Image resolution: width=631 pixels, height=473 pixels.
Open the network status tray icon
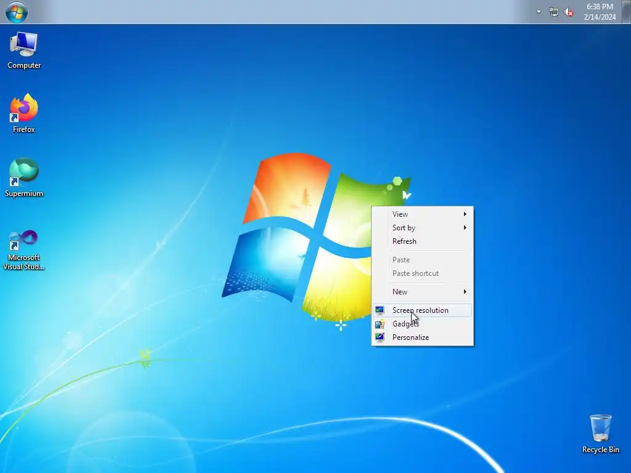[x=554, y=12]
